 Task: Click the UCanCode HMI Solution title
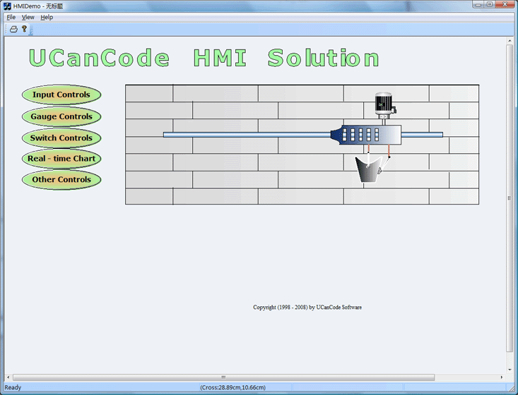pyautogui.click(x=204, y=58)
